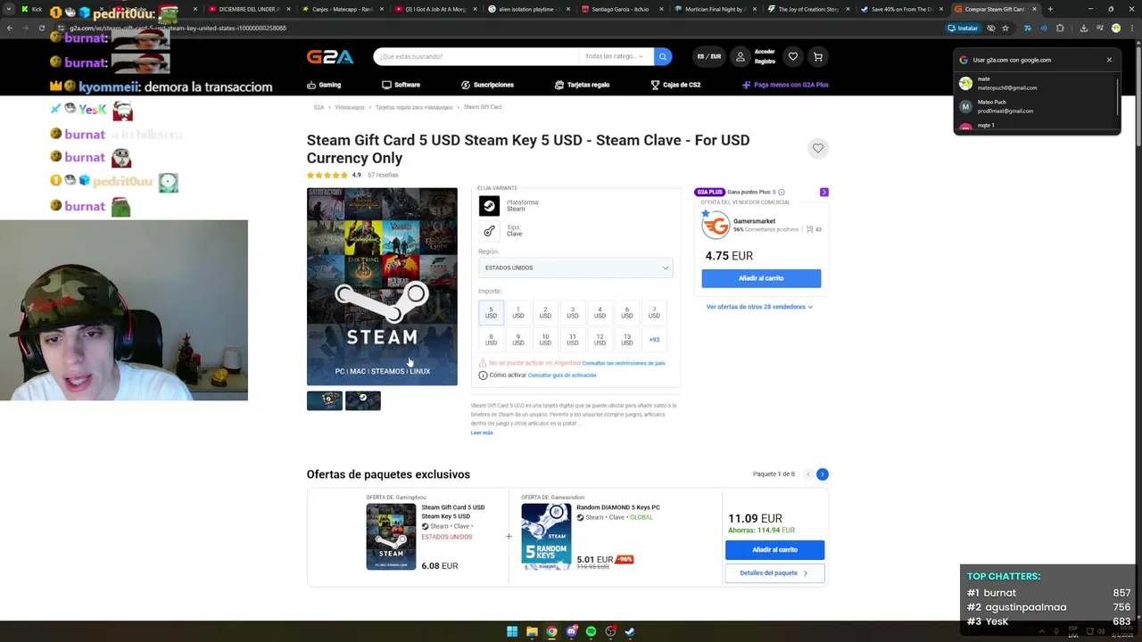1142x642 pixels.
Task: Click the Steam platform icon
Action: point(489,206)
